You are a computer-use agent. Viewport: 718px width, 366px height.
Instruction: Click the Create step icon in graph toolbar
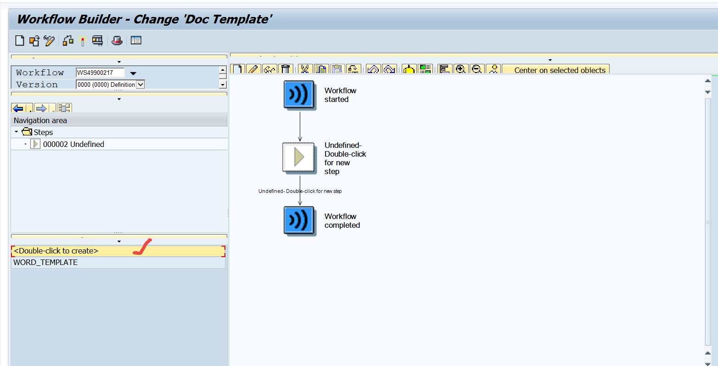coord(237,69)
